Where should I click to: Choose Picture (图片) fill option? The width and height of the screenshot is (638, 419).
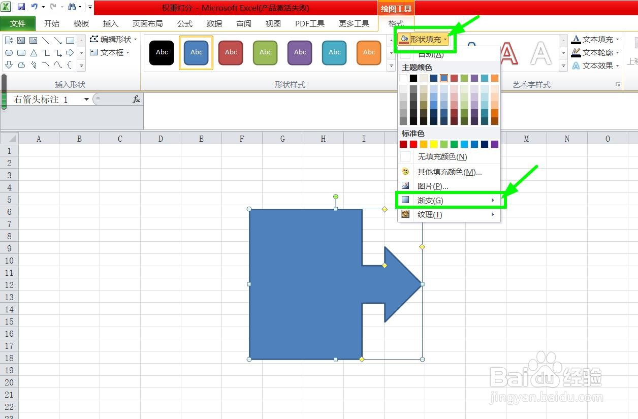coord(450,186)
